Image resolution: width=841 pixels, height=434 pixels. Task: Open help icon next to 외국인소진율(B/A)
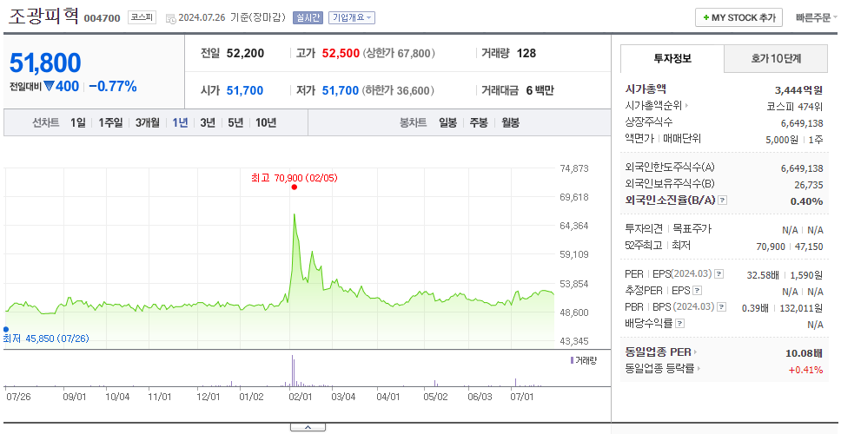723,201
